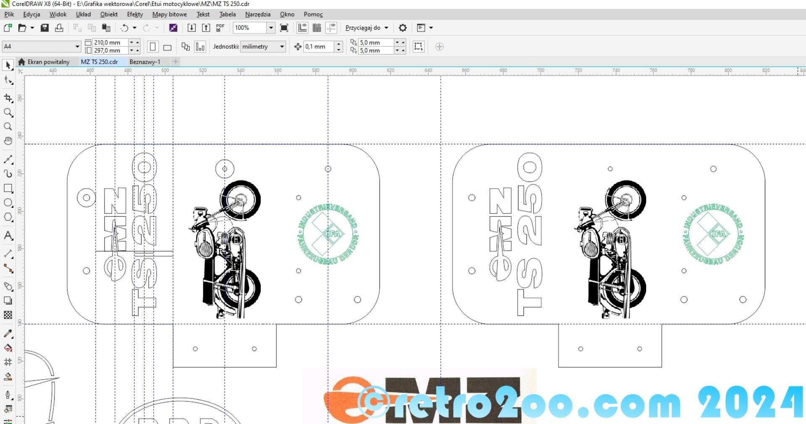Activate the Rectangle tool
The image size is (806, 424).
point(8,188)
